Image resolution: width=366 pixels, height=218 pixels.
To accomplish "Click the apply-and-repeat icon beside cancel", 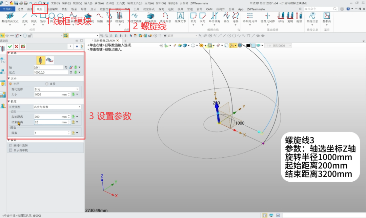I will (23, 47).
